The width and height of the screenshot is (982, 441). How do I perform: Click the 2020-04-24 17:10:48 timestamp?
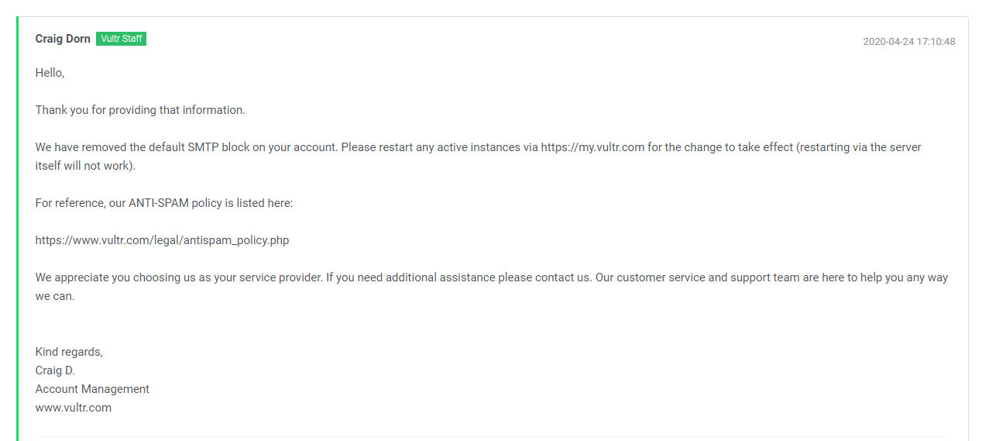908,42
